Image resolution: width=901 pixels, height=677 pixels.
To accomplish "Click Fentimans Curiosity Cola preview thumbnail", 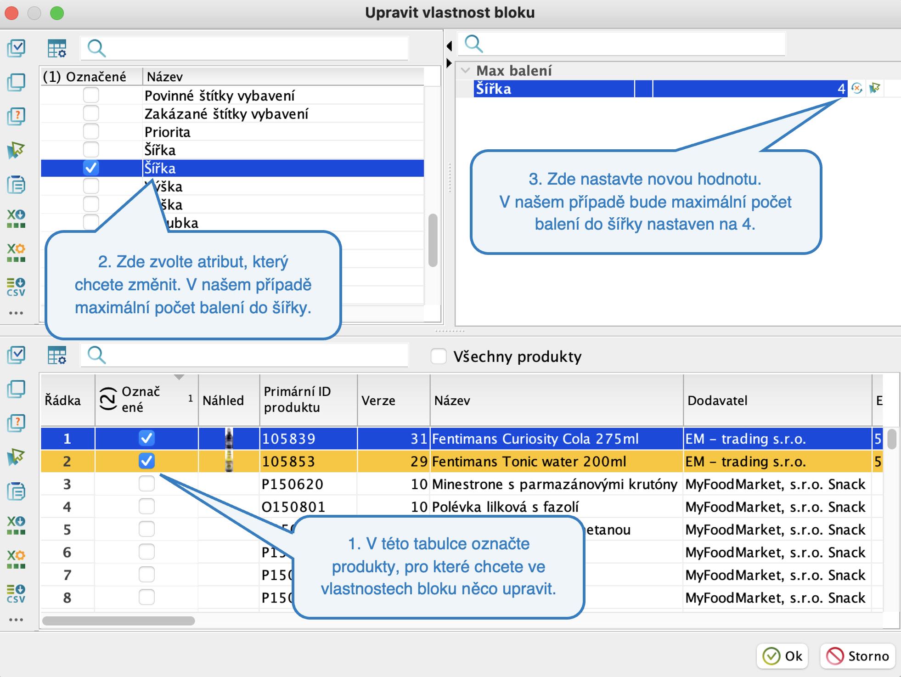I will click(x=229, y=438).
